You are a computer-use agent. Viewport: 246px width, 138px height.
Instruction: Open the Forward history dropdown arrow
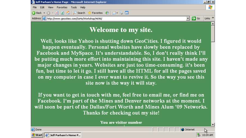(53, 13)
